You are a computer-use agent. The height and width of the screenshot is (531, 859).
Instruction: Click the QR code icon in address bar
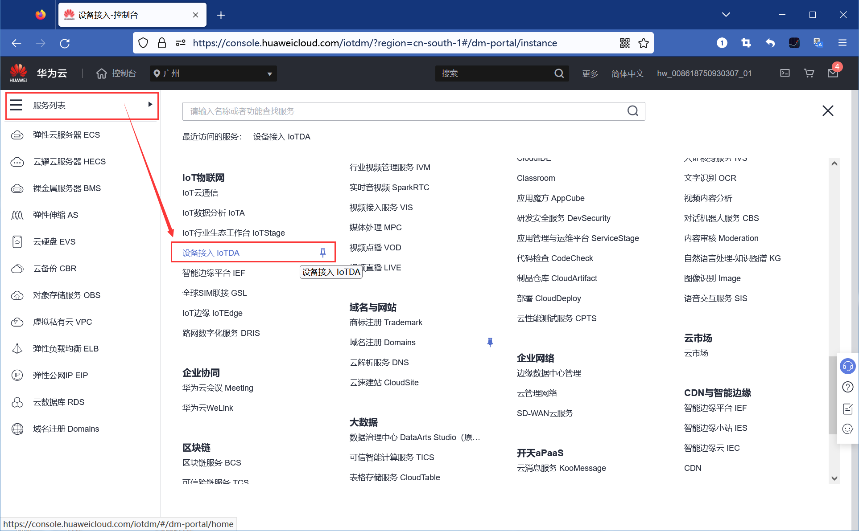[x=624, y=43]
